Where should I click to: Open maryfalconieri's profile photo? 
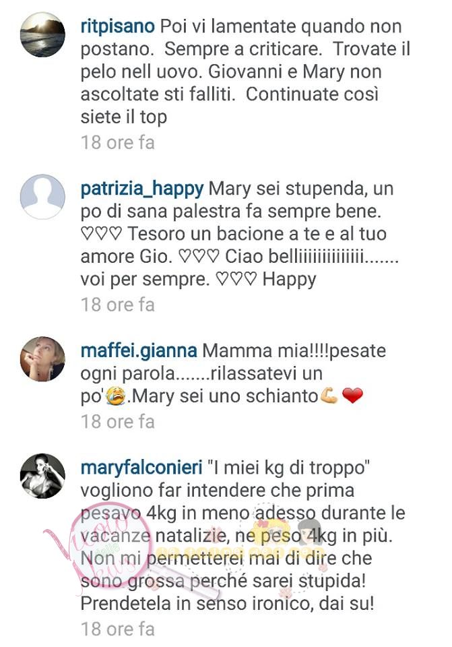coord(42,476)
